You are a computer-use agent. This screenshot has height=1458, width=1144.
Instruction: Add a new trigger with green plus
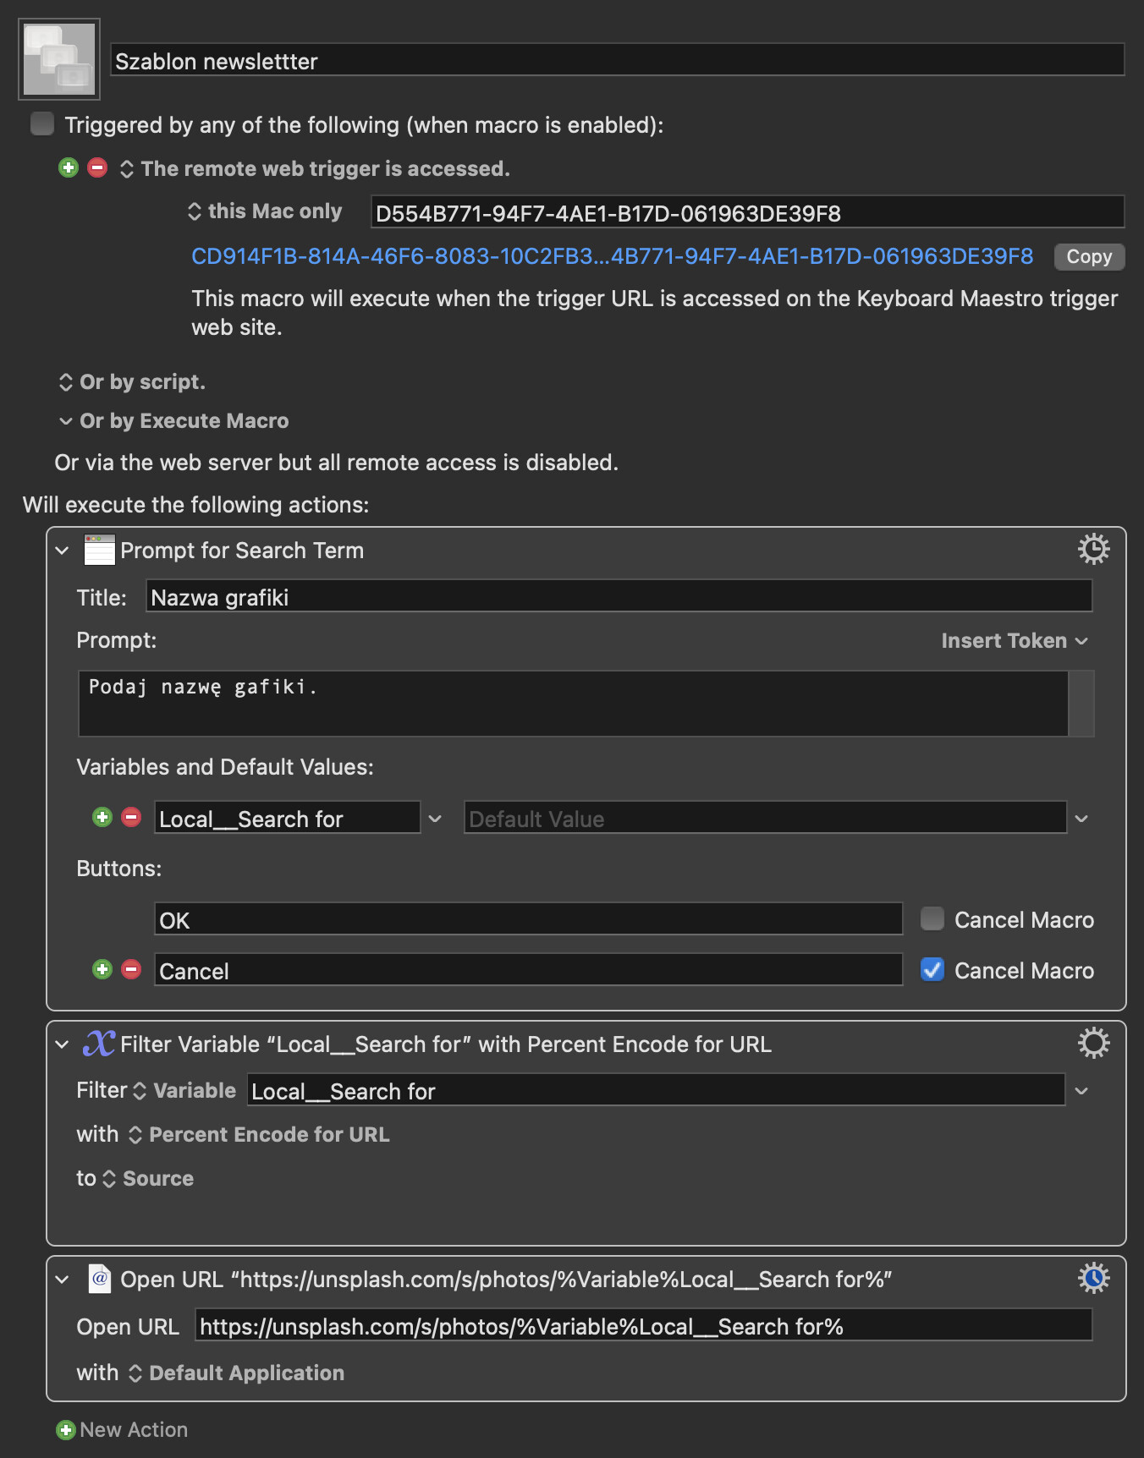pyautogui.click(x=69, y=167)
